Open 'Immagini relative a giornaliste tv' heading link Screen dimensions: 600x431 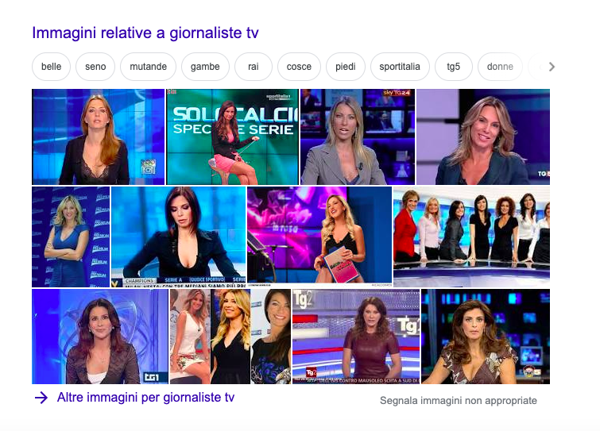pyautogui.click(x=145, y=33)
